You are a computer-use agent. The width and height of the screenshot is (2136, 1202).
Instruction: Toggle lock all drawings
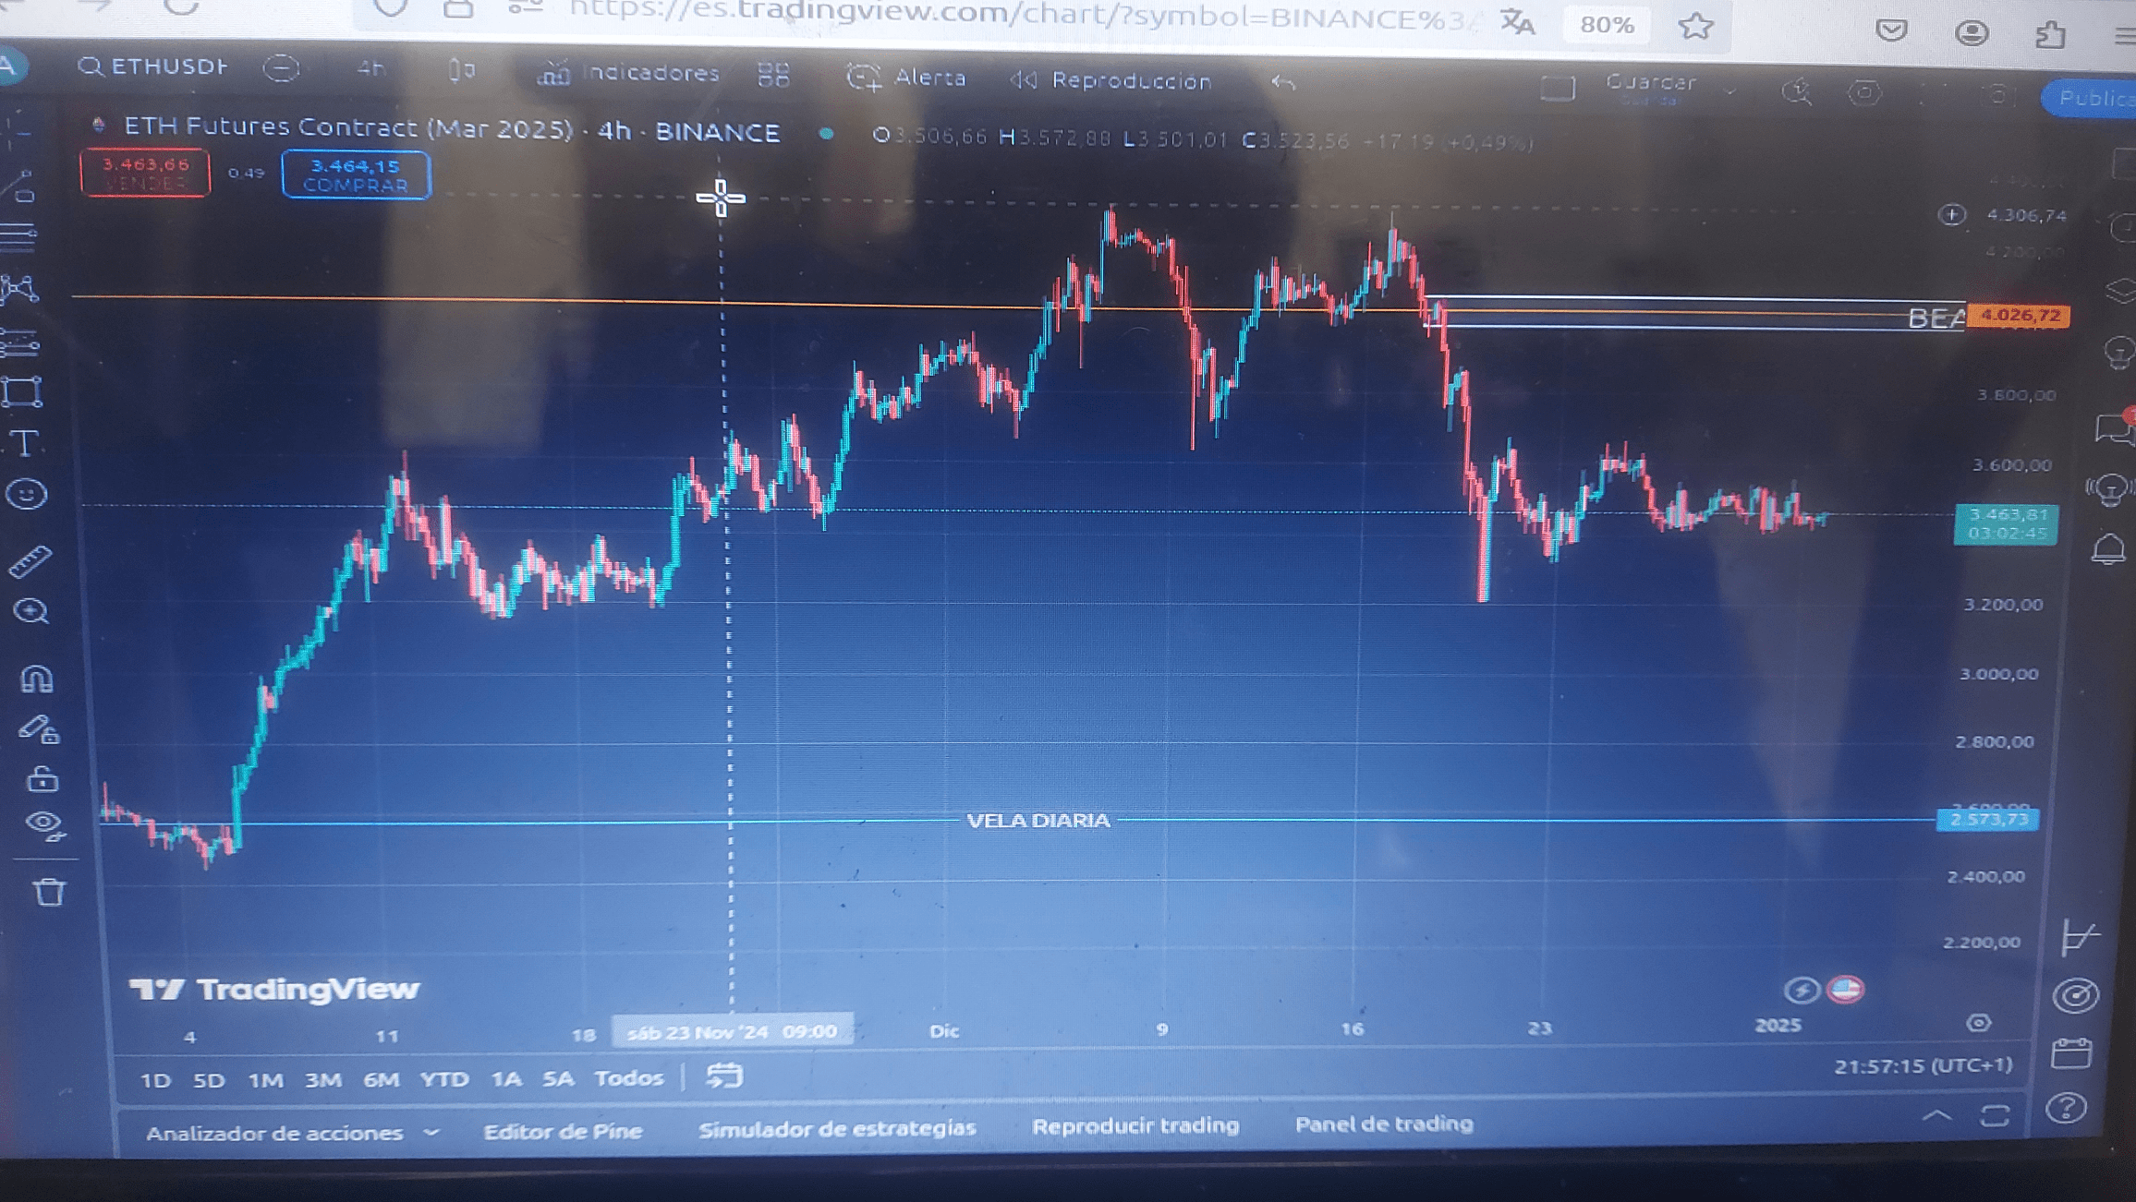pyautogui.click(x=42, y=779)
